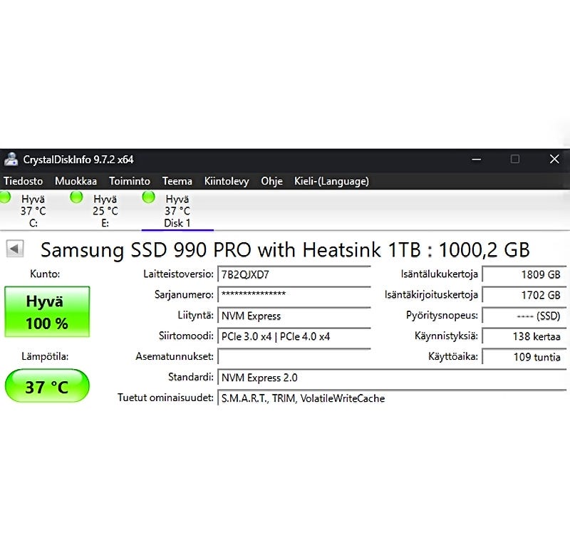Click the Käyttöaika value 109 tuntia
The height and width of the screenshot is (560, 570).
[524, 357]
